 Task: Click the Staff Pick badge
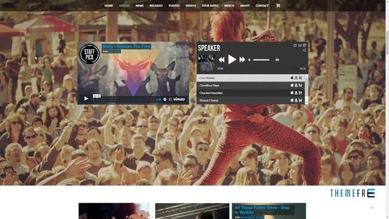(x=89, y=54)
